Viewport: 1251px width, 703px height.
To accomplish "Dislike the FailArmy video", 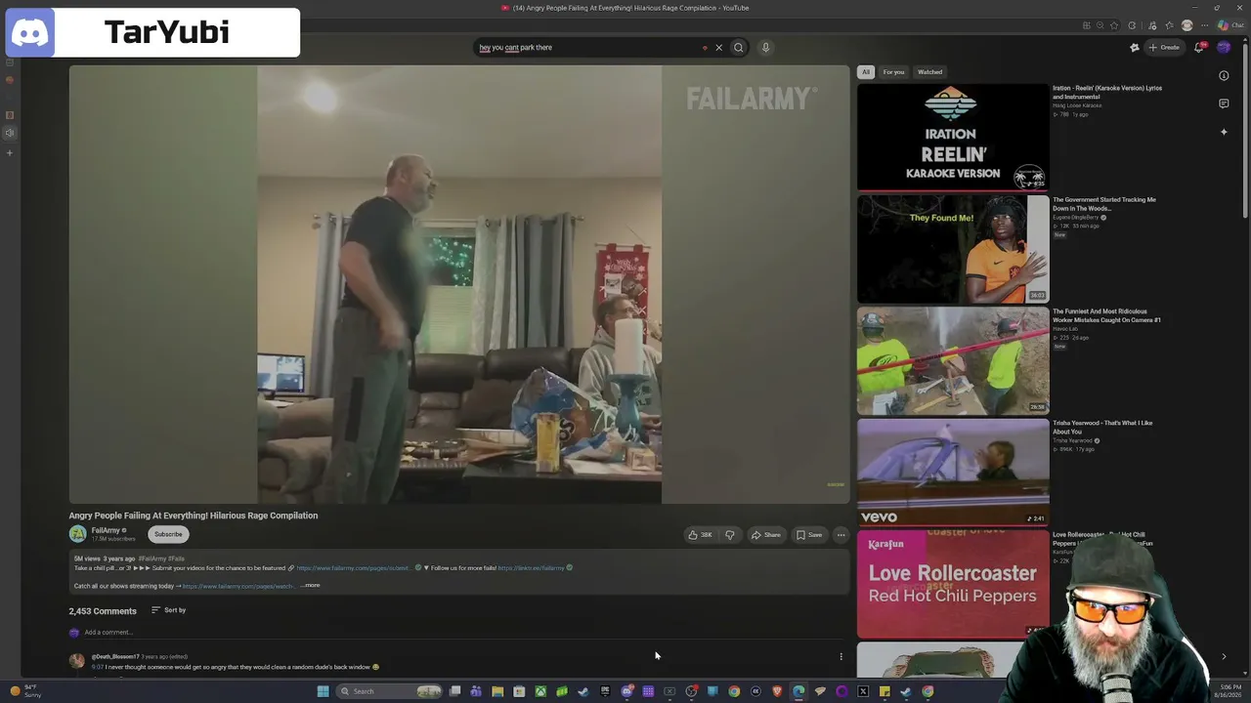I will tap(730, 535).
